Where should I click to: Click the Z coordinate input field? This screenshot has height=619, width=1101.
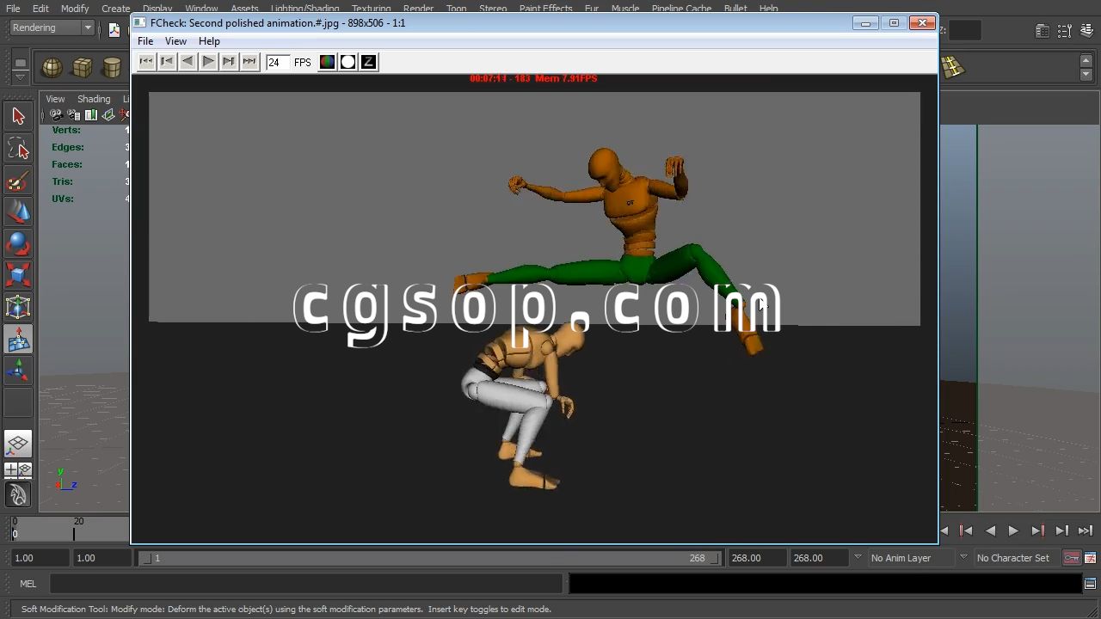tap(965, 30)
